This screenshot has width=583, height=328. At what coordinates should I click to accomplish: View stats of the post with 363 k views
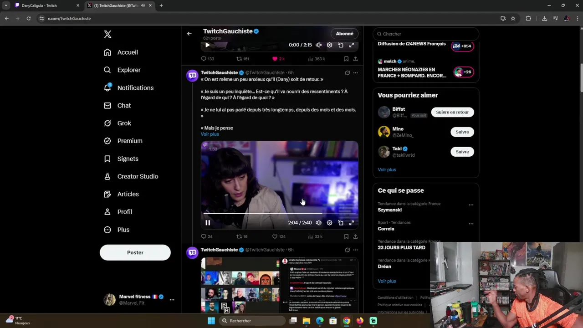(317, 59)
